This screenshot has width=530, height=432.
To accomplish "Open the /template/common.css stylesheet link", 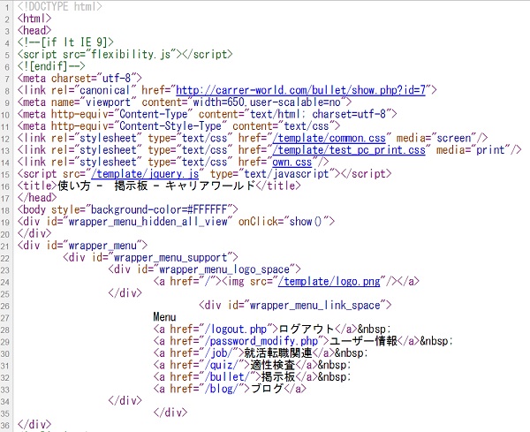I will [x=329, y=138].
